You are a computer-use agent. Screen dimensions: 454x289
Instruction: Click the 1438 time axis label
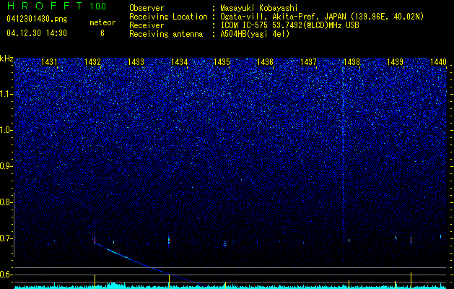(x=352, y=61)
